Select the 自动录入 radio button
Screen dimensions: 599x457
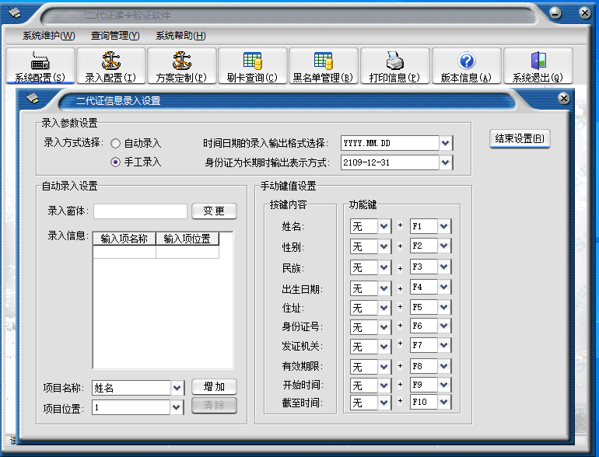pos(116,143)
